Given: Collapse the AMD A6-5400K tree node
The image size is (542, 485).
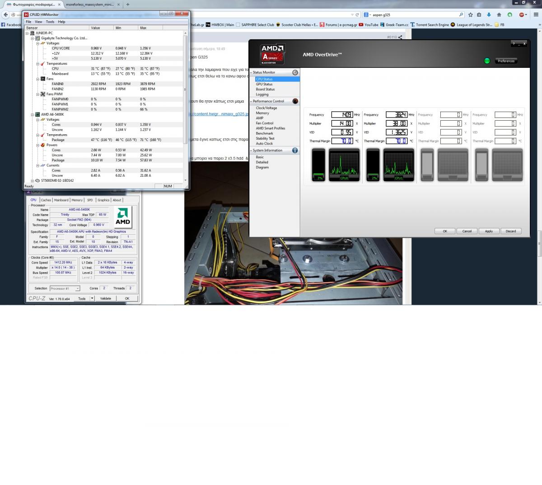Looking at the screenshot, I should (x=33, y=115).
